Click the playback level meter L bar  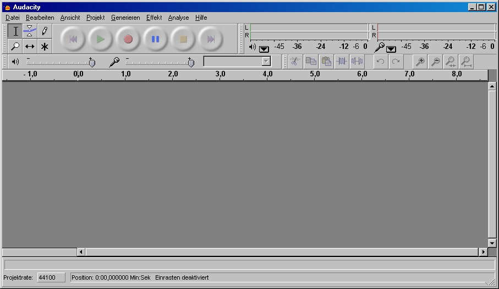[x=309, y=27]
